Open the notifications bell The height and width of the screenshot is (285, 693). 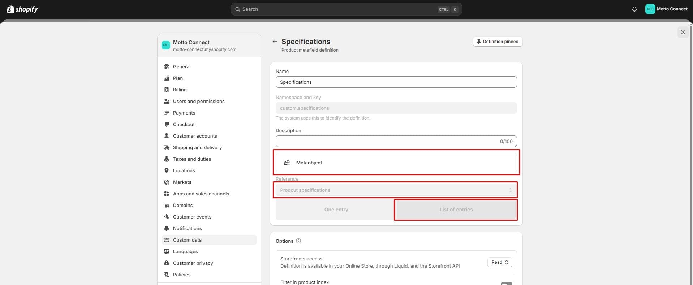click(x=634, y=9)
